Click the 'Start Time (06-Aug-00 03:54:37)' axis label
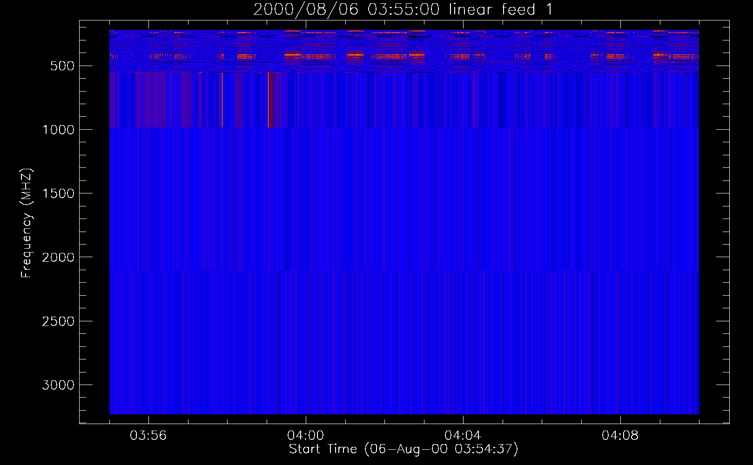 (x=403, y=449)
